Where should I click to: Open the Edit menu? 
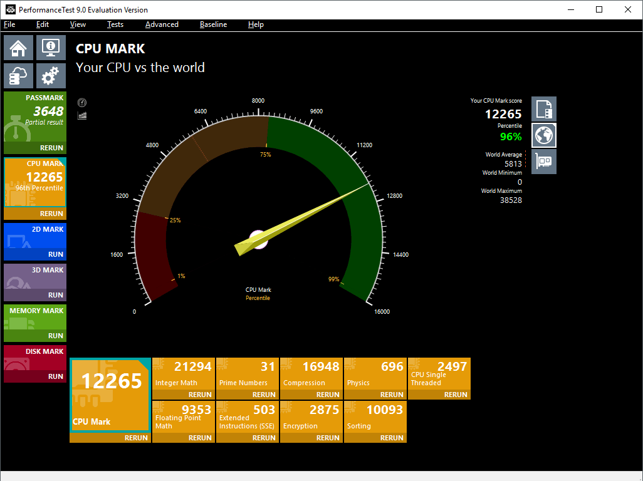click(42, 24)
